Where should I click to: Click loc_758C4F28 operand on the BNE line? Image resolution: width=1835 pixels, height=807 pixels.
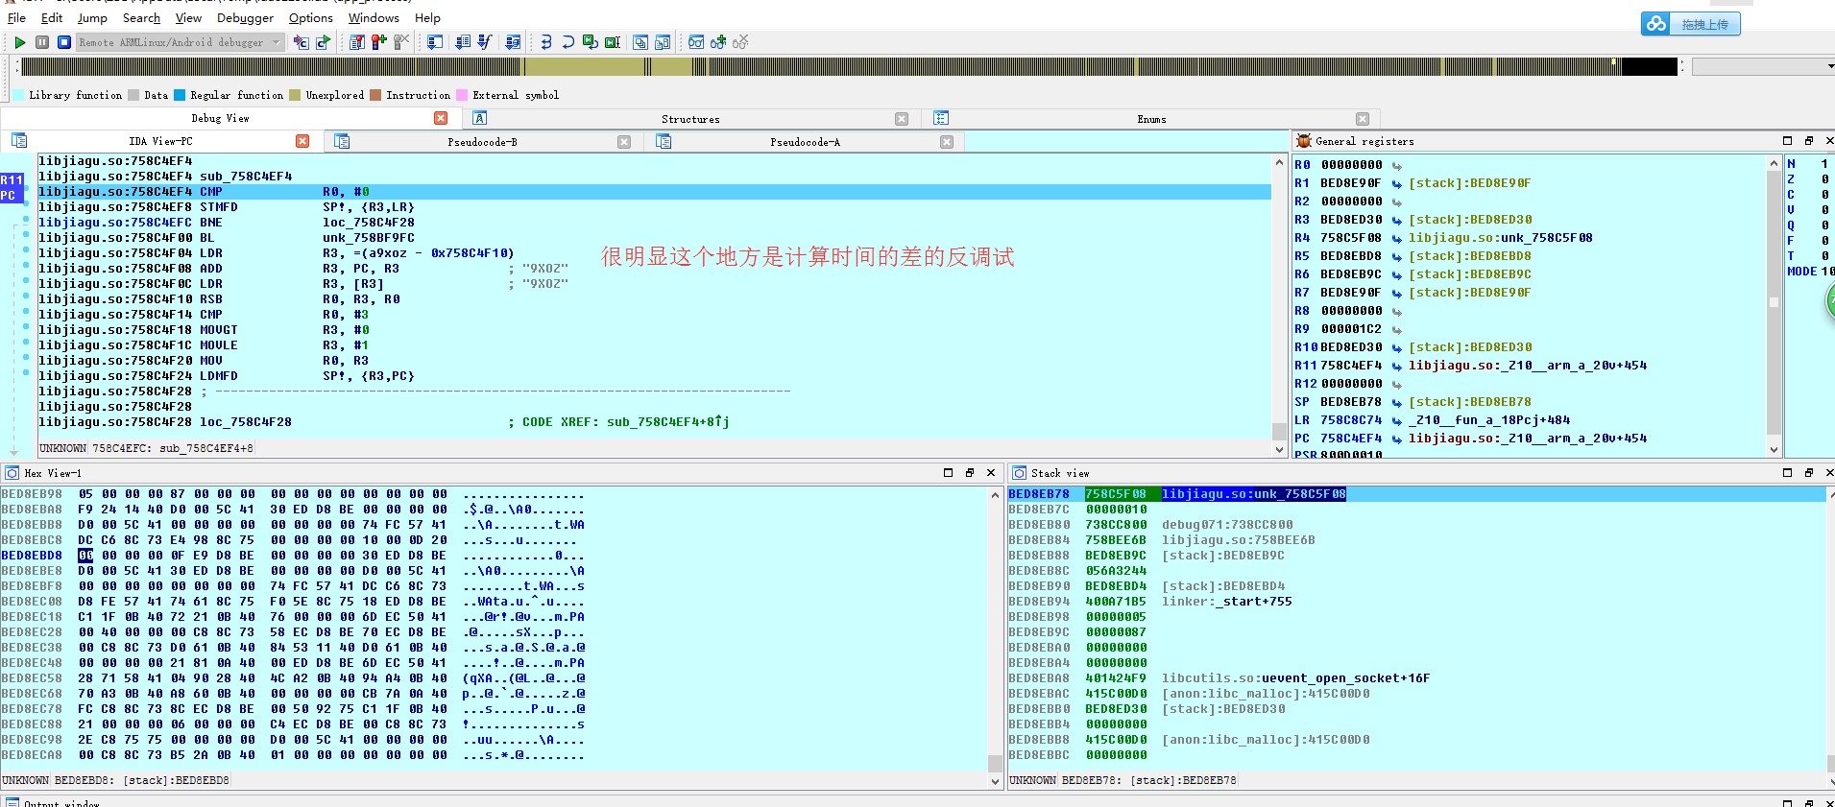tap(368, 223)
